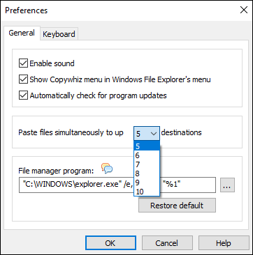Click the OK button

[x=110, y=243]
